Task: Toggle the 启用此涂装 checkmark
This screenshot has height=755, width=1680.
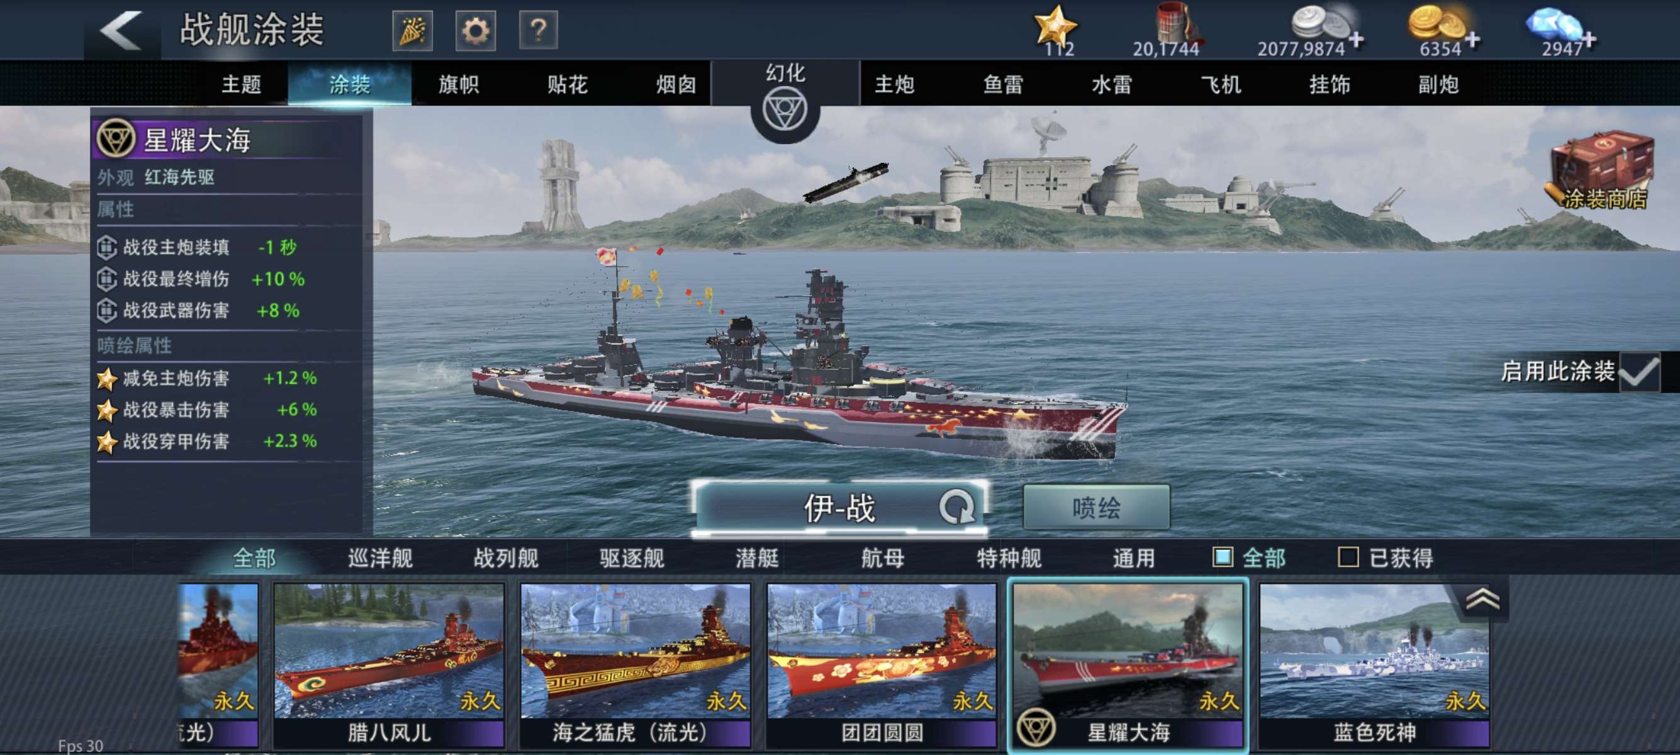Action: [x=1639, y=372]
